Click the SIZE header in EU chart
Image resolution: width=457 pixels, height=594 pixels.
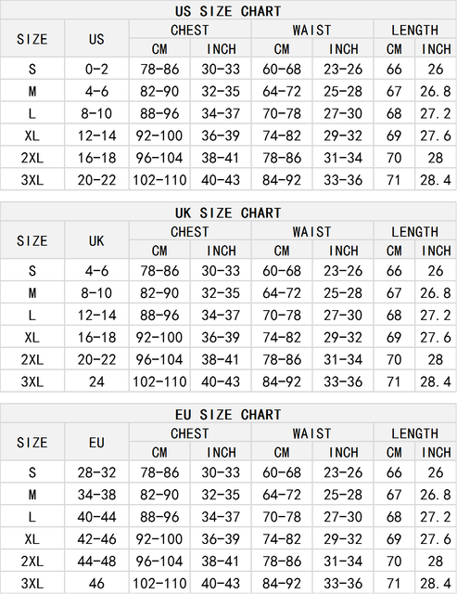(x=32, y=443)
